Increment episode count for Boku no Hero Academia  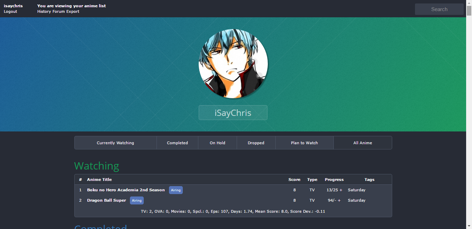(x=341, y=190)
